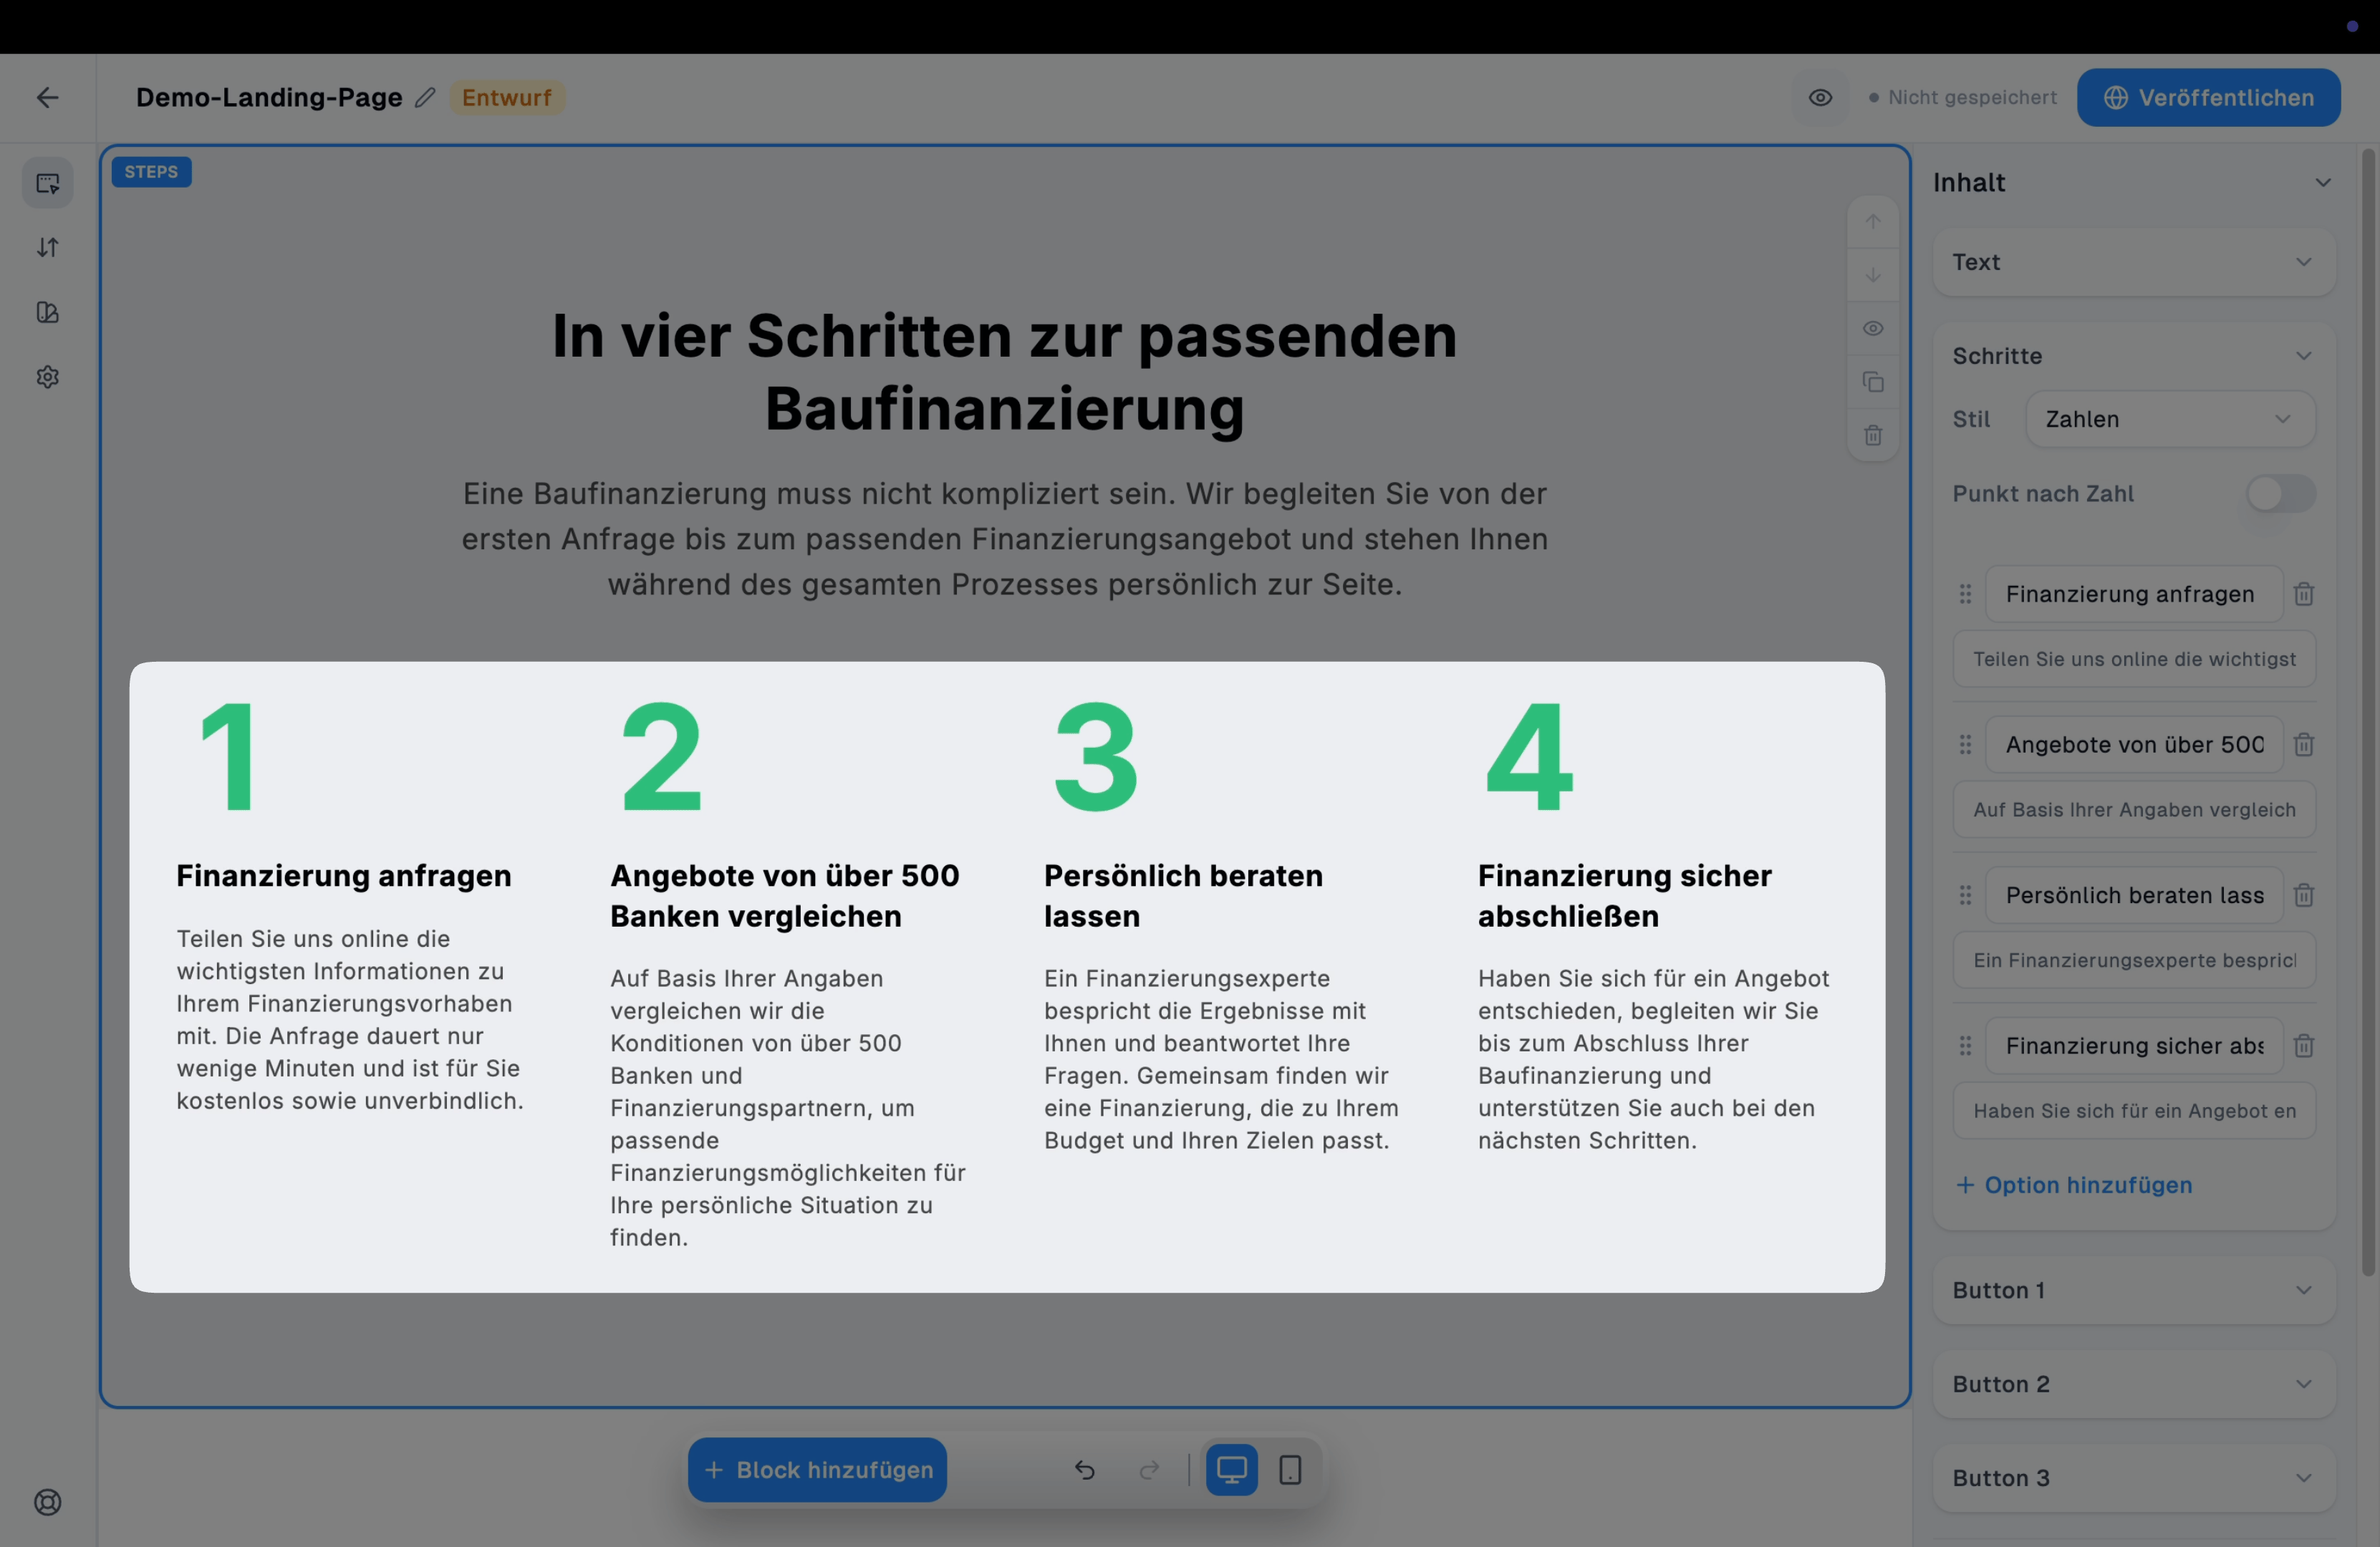The image size is (2380, 1547).
Task: Duplicate the Steps block
Action: point(1873,382)
